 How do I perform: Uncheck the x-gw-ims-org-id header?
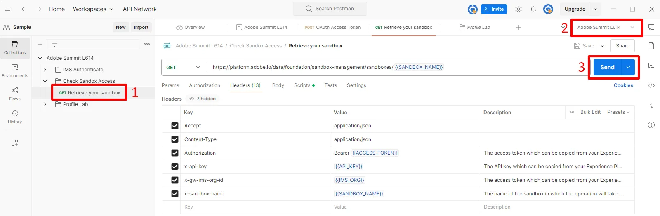click(x=175, y=180)
